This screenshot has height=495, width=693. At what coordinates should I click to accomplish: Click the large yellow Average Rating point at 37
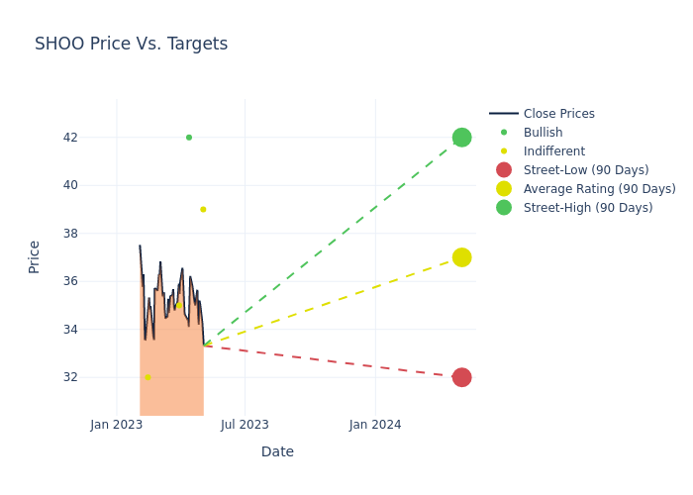pyautogui.click(x=461, y=257)
